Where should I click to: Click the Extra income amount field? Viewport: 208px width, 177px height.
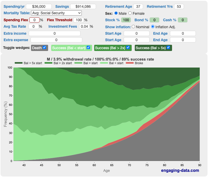[x=55, y=33]
